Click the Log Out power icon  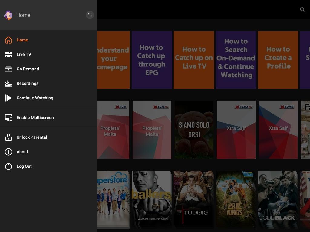[8, 166]
